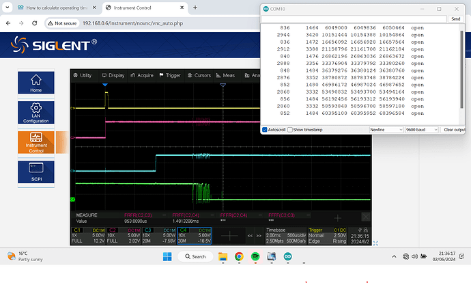Open the Cursors menu on the oscilloscope
The image size is (471, 283).
coord(199,75)
